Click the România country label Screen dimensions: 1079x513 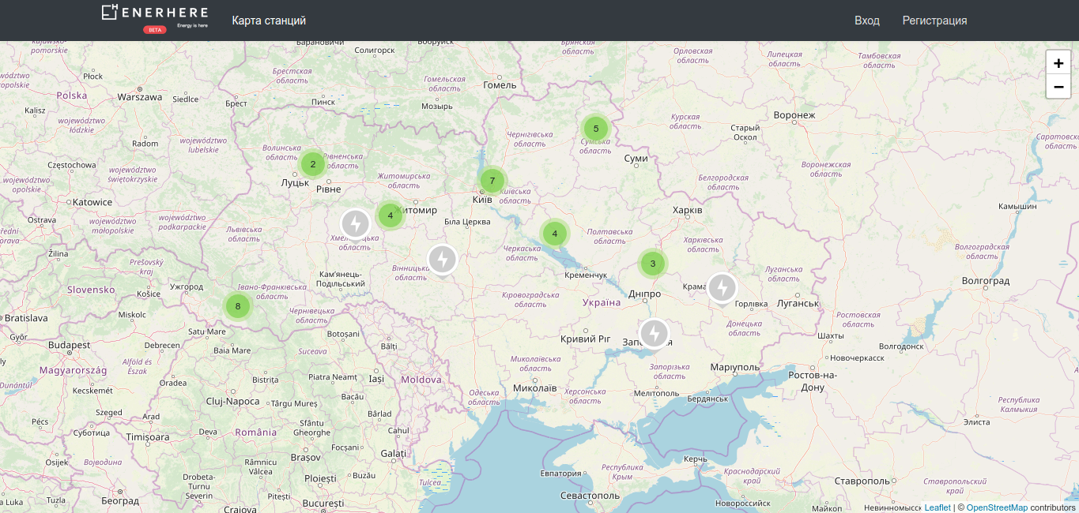(256, 432)
